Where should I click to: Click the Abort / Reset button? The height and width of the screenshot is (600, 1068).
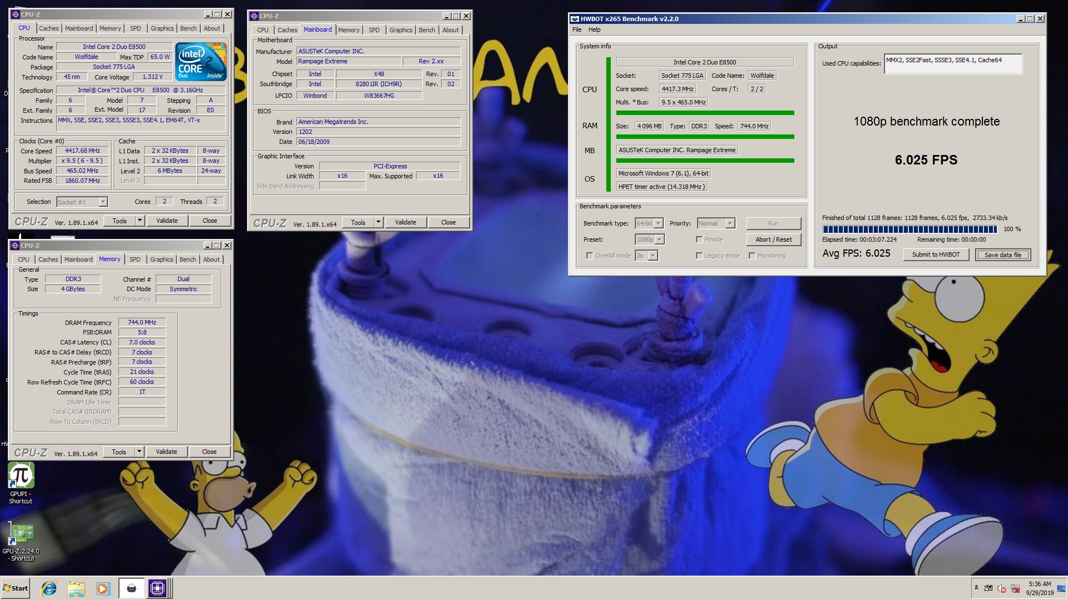(x=773, y=239)
